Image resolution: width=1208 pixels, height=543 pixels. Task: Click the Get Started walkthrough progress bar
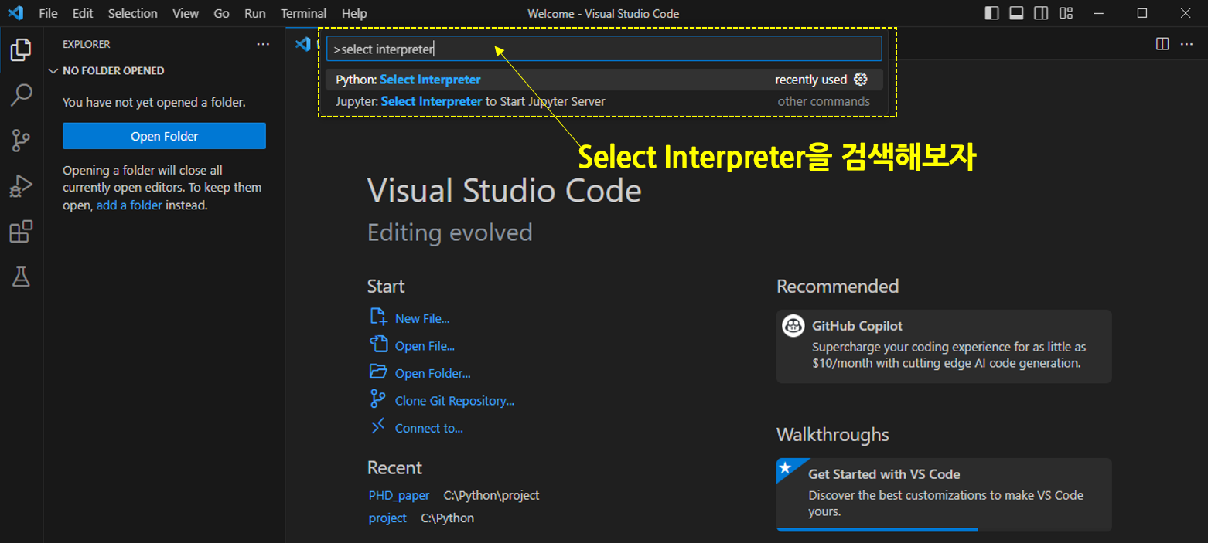(944, 529)
